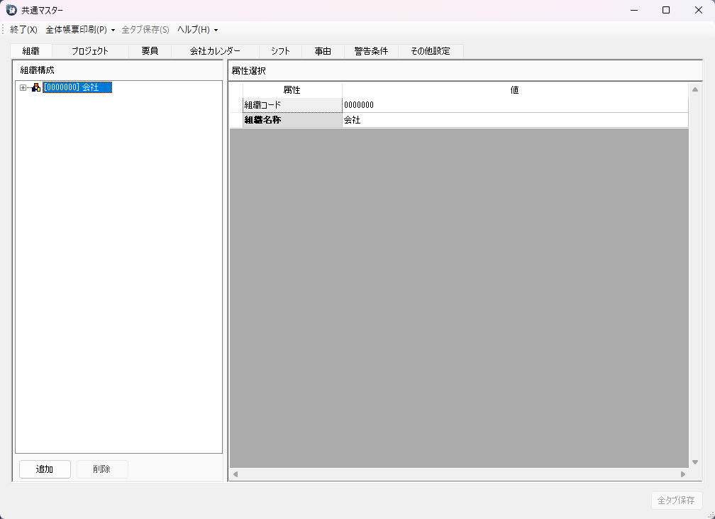Screen dimensions: 715x519
Task: Click the row header of 組織名称 row
Action: point(236,120)
